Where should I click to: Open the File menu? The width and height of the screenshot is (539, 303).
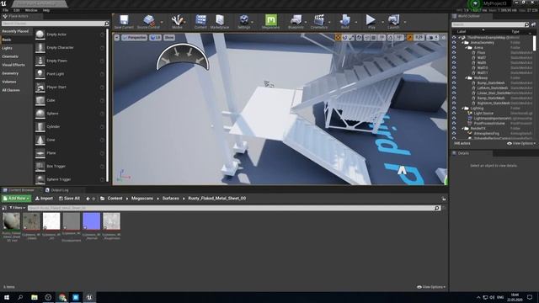tap(6, 10)
